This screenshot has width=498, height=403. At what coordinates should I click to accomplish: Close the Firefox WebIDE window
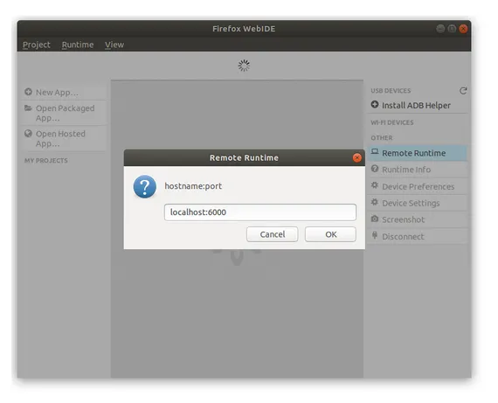pos(463,29)
